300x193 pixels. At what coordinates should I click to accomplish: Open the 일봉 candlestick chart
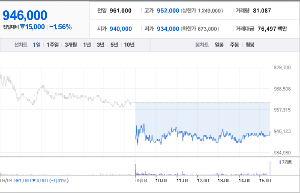[219, 45]
